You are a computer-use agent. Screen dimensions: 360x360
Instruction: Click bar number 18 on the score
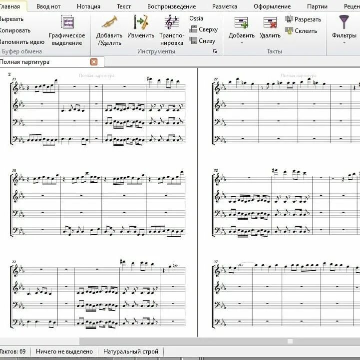click(14, 171)
